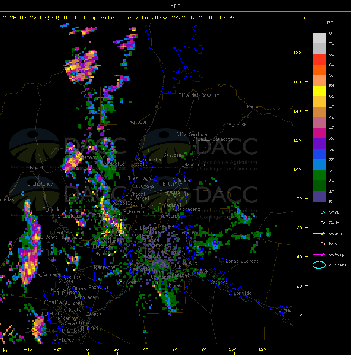The image size is (351, 355).
Task: Click the 'Clla.El_Cavadito' map label
Action: pyautogui.click(x=213, y=139)
